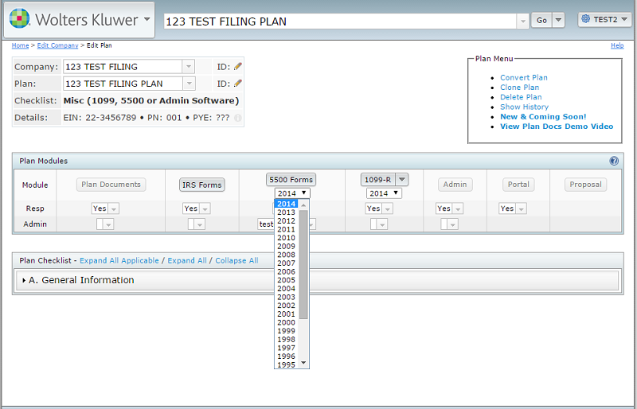Click the year list scroll down arrow
The height and width of the screenshot is (409, 637).
coord(303,363)
